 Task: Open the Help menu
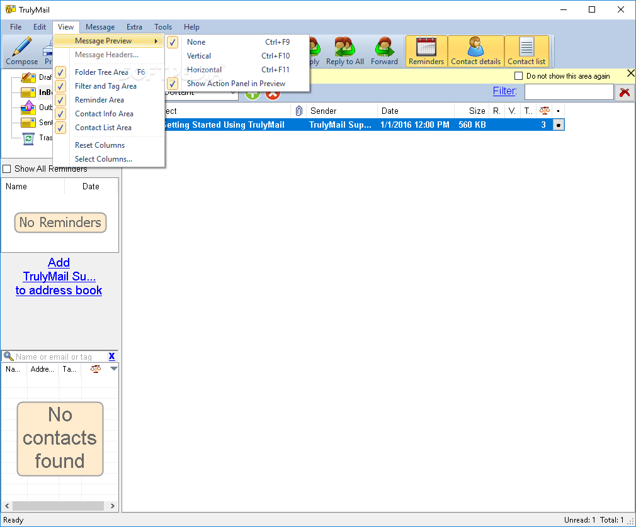[191, 27]
